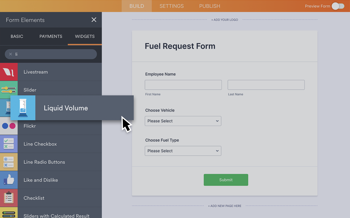Click the Submit button
350x218 pixels.
tap(226, 180)
